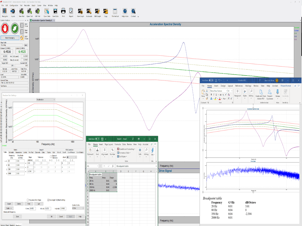Image resolution: width=302 pixels, height=226 pixels.
Task: Click the Reset Averaging button
Action: coord(10,38)
